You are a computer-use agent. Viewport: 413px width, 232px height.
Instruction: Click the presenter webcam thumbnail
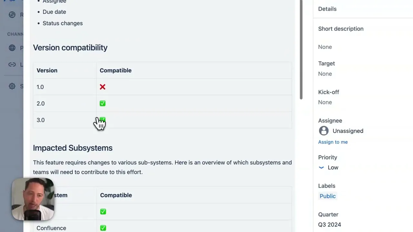point(33,199)
